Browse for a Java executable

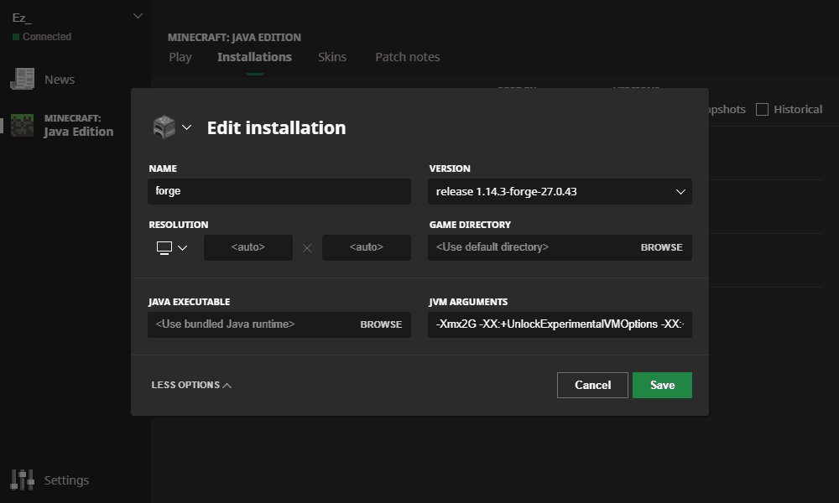click(x=381, y=324)
